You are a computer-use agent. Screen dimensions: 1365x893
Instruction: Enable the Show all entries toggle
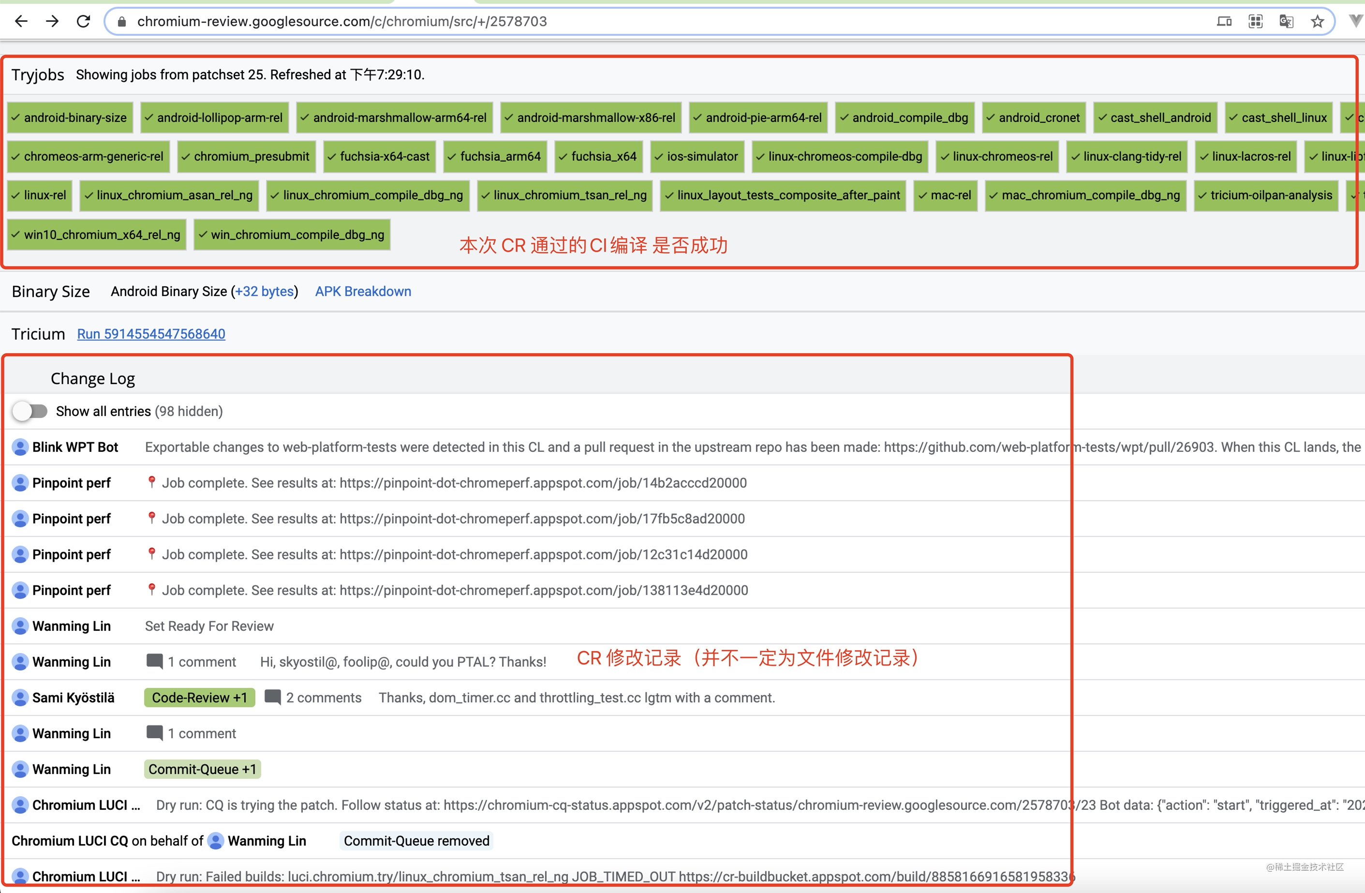(x=31, y=411)
